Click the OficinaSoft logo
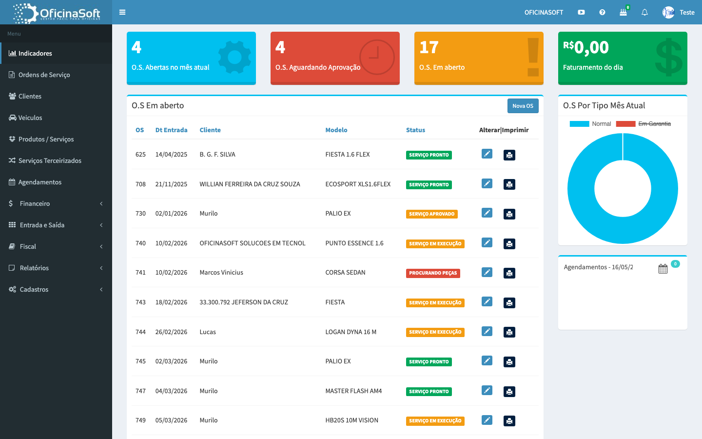Screen dimensions: 702x439 pyautogui.click(x=56, y=12)
